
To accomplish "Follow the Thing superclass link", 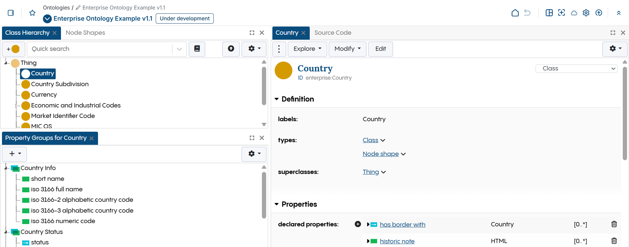I will [371, 172].
